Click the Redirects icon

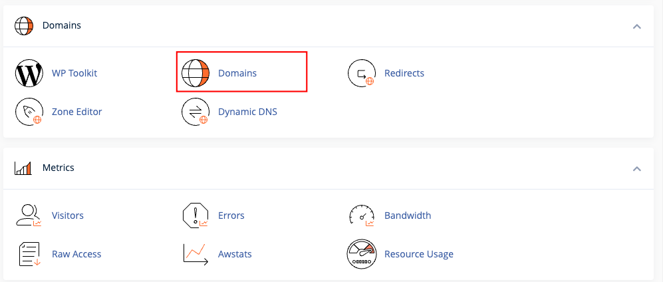(362, 73)
